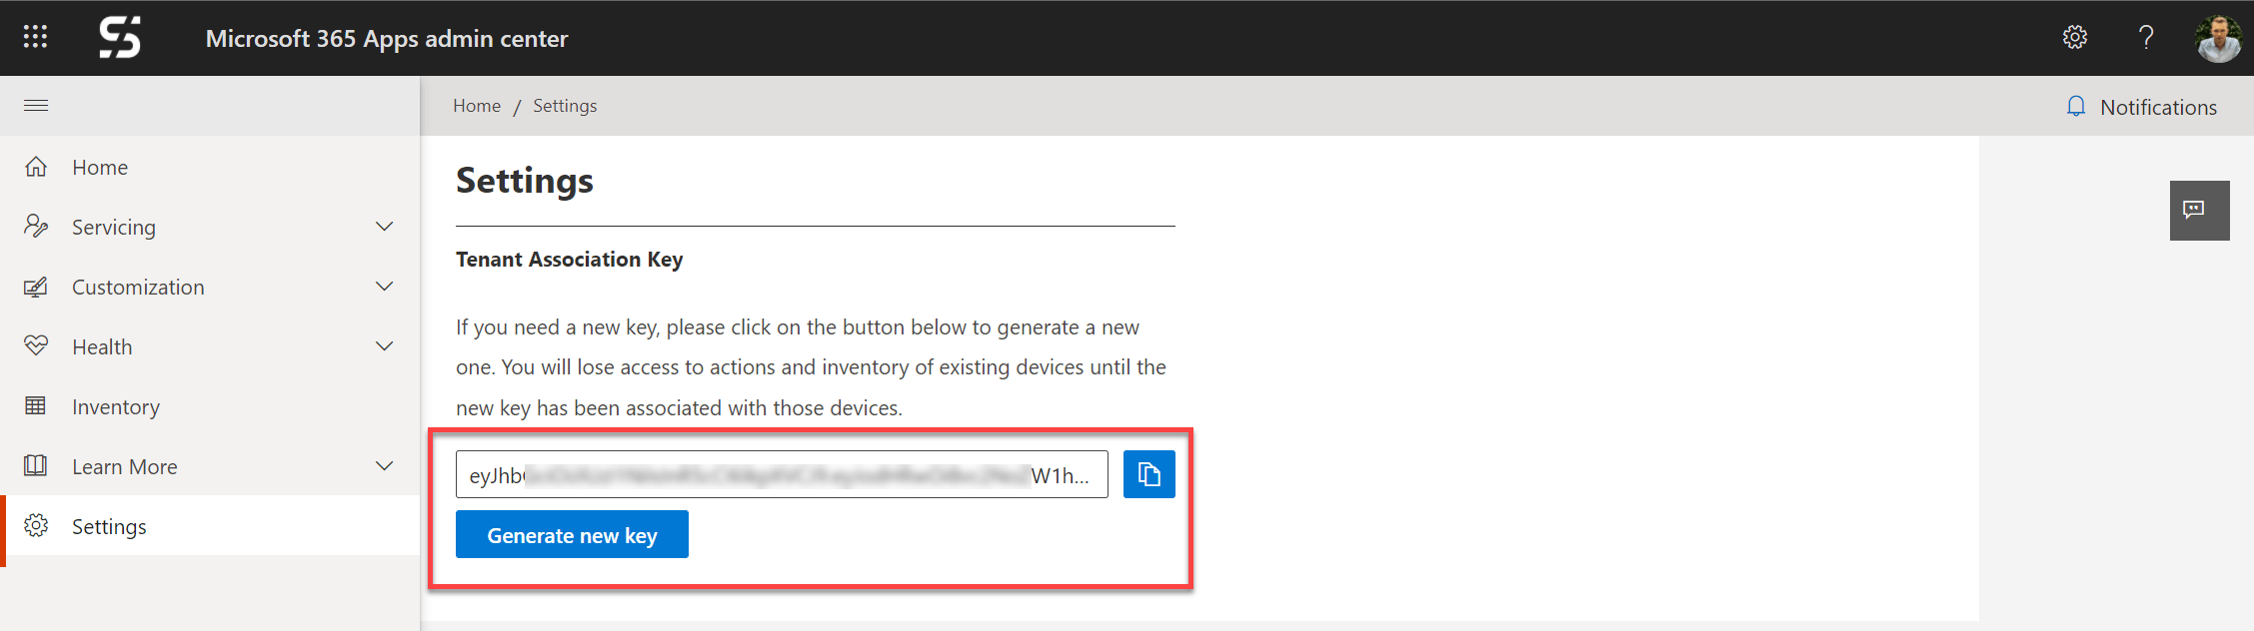2254x631 pixels.
Task: Toggle the hamburger icon to collapse navigation
Action: coord(36,105)
